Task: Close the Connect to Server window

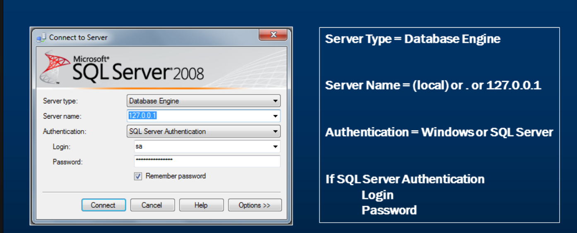Action: point(273,35)
